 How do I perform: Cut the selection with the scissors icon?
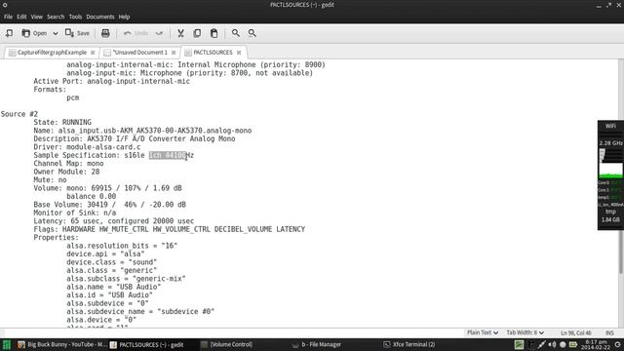coord(180,33)
